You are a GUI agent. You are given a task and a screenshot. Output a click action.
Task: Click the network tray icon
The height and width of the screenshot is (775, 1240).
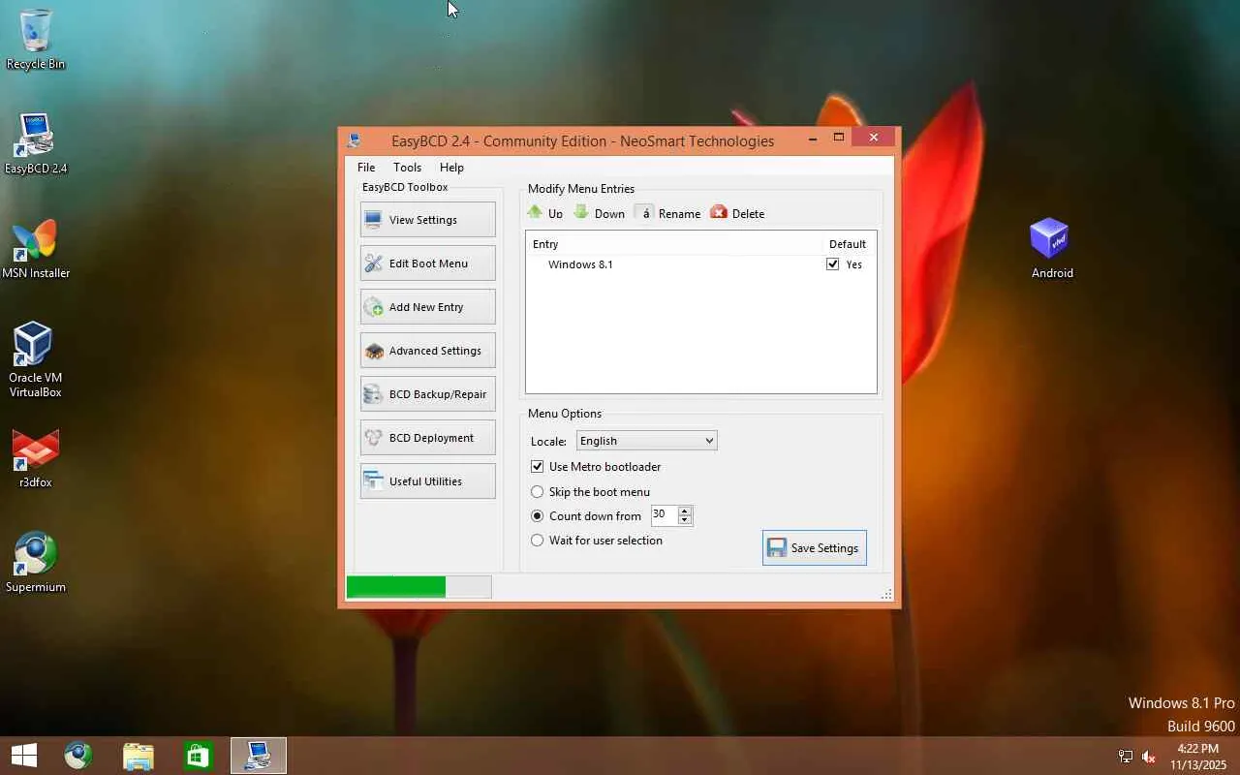[x=1126, y=757]
